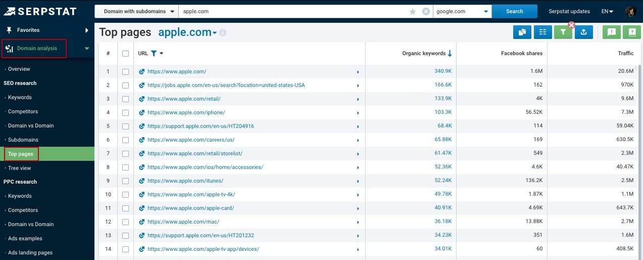This screenshot has width=643, height=260.
Task: Open Subdomains in the sidebar
Action: 23,140
